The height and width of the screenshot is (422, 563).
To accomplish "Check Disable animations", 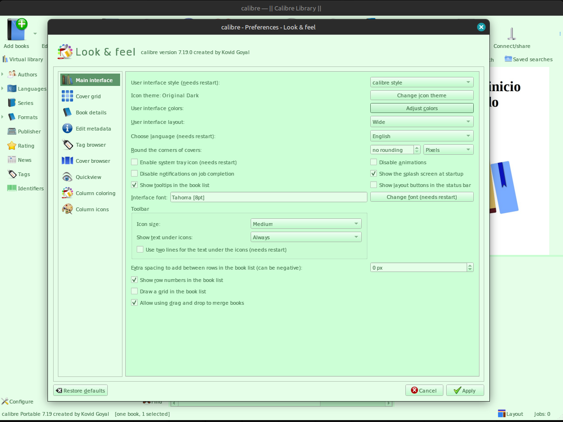I will [374, 162].
